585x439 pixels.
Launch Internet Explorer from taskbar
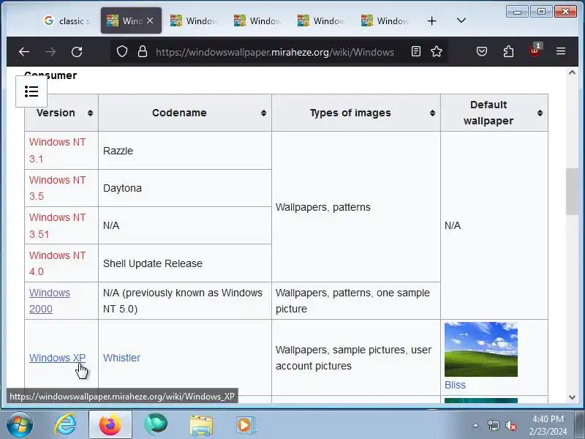click(65, 425)
